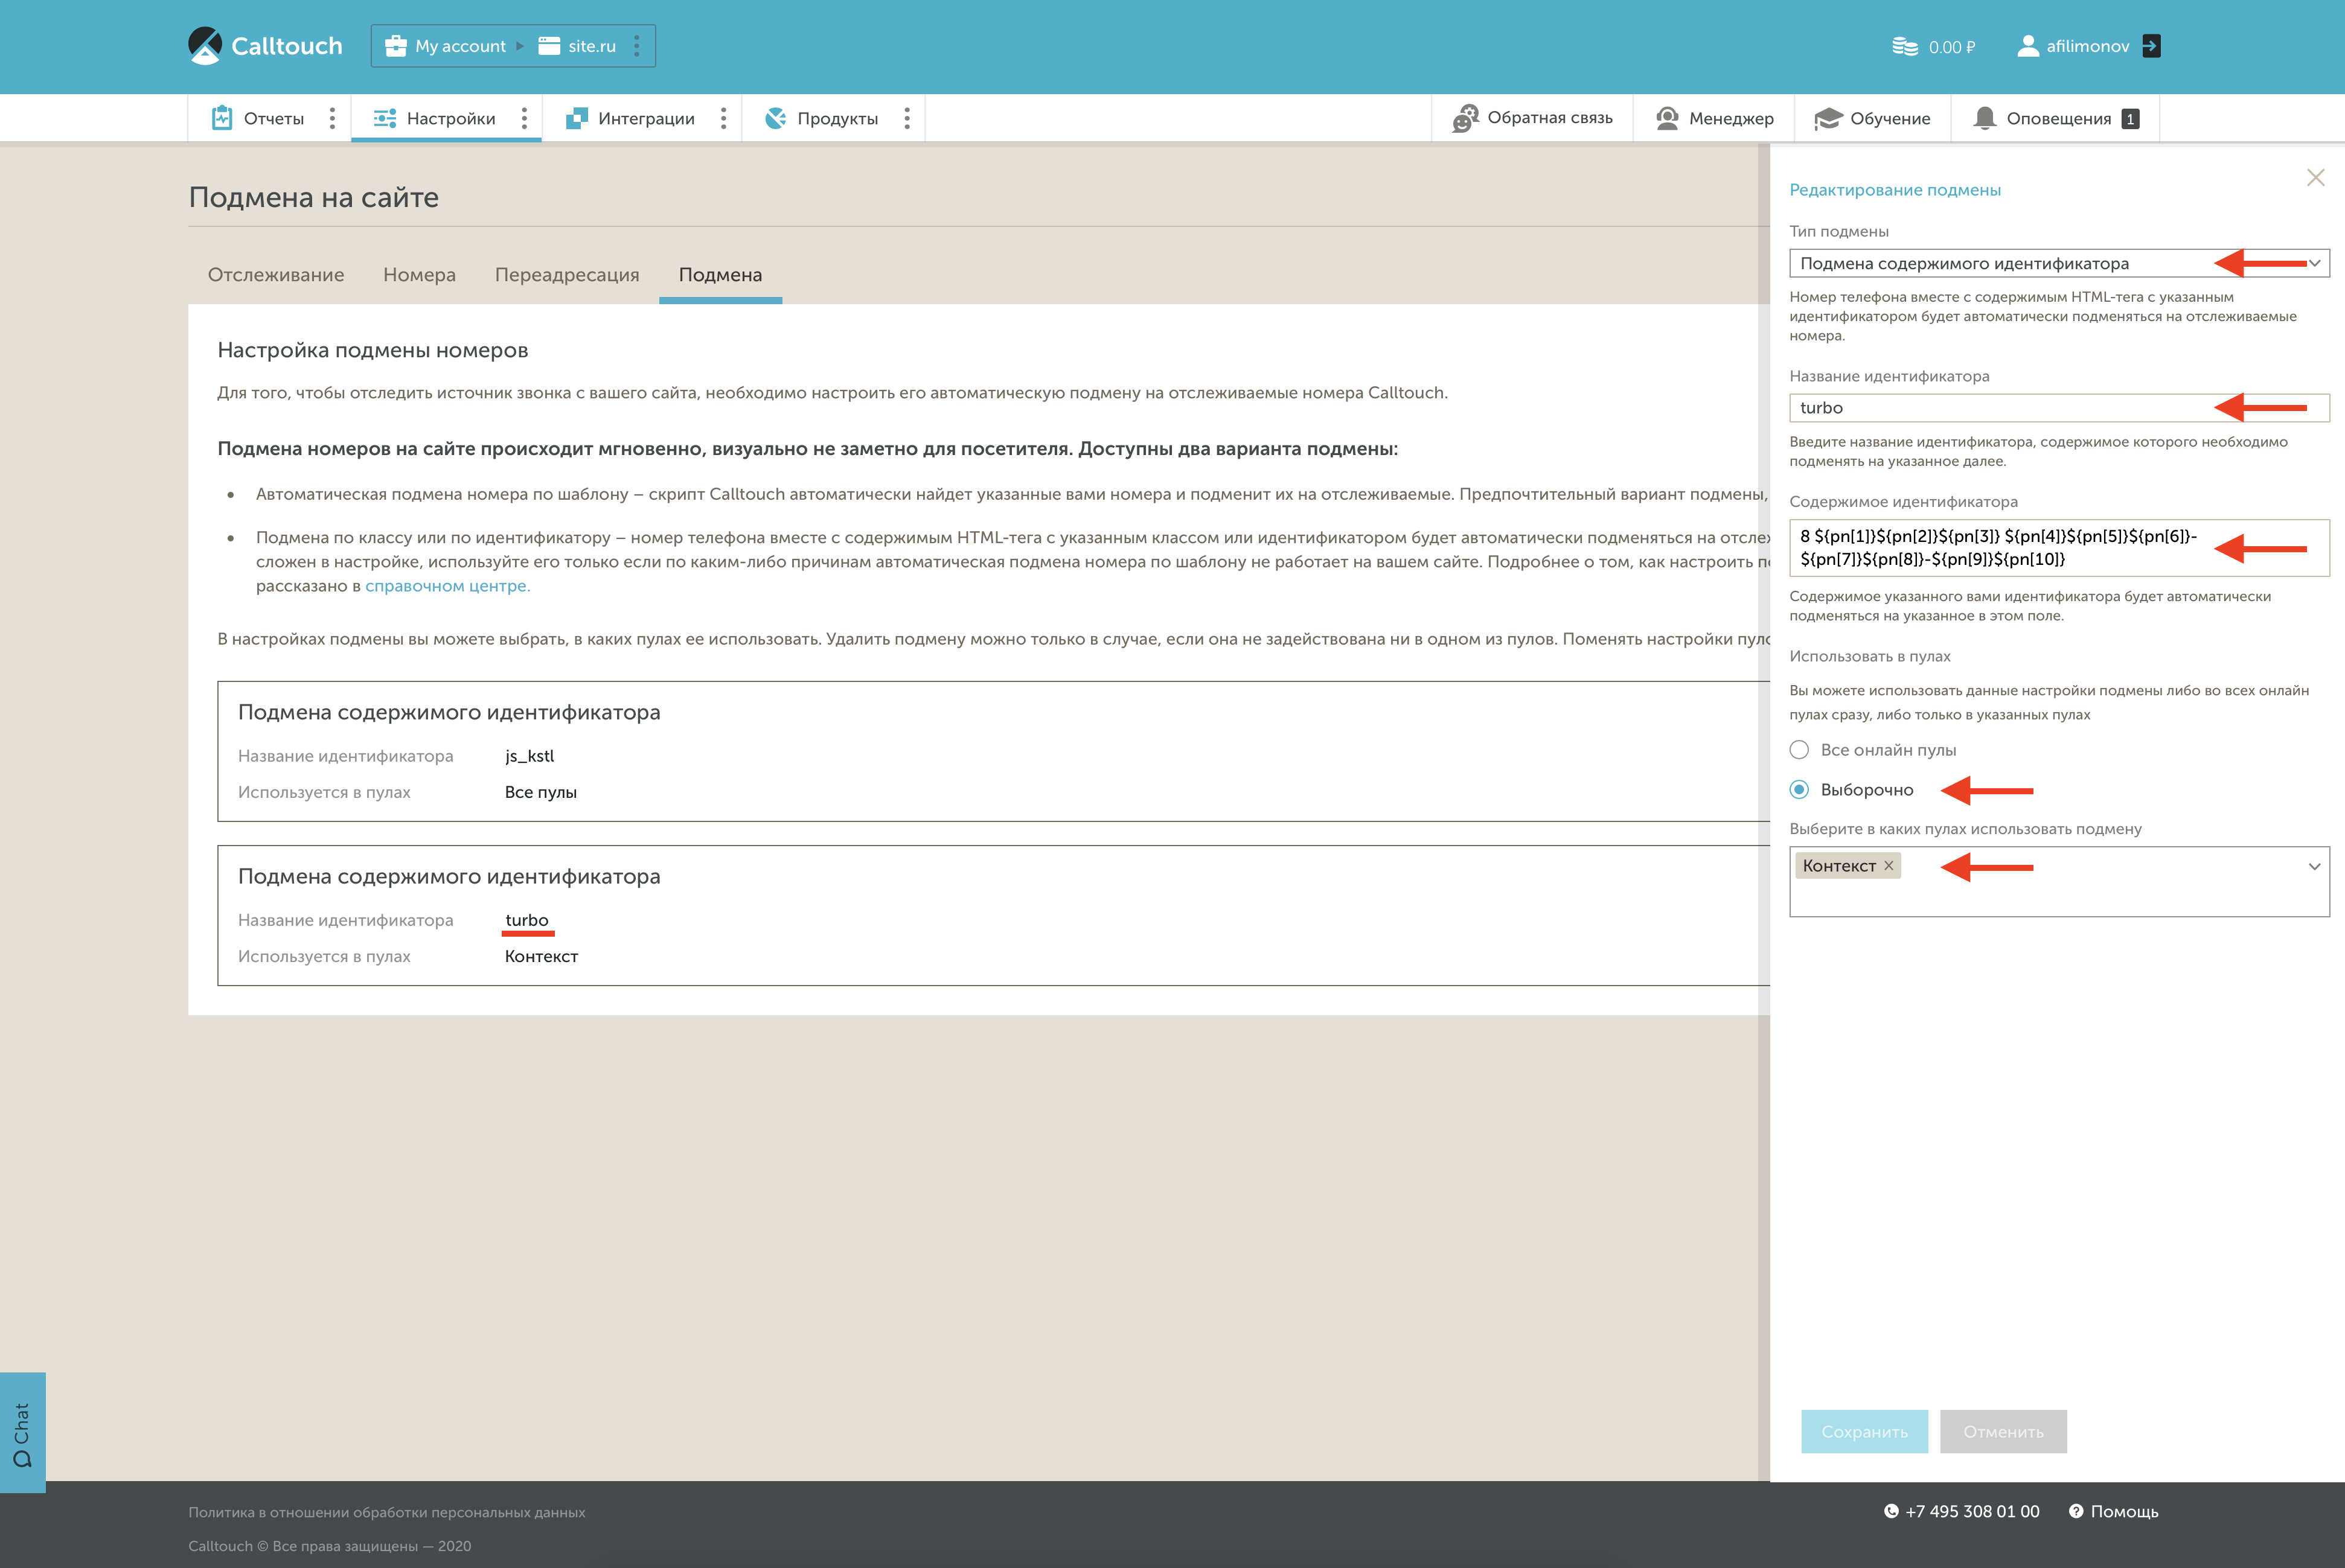Click the Все пулы value
This screenshot has width=2345, height=1568.
[541, 792]
